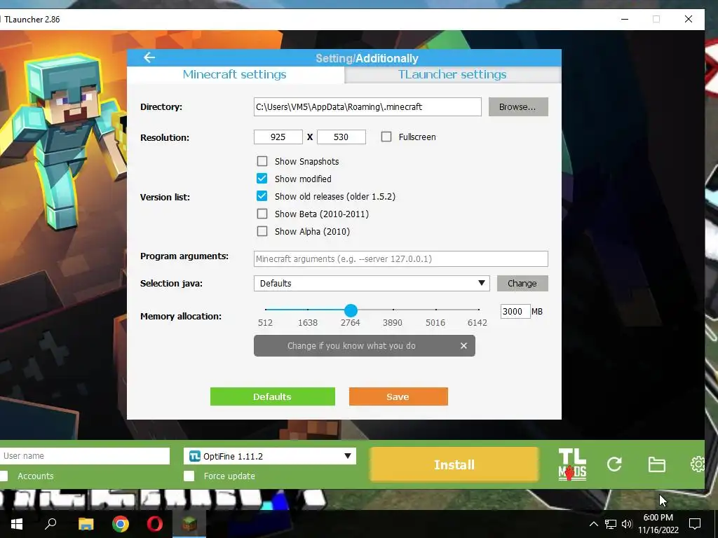Focus the User name field
The height and width of the screenshot is (538, 718).
(x=85, y=455)
